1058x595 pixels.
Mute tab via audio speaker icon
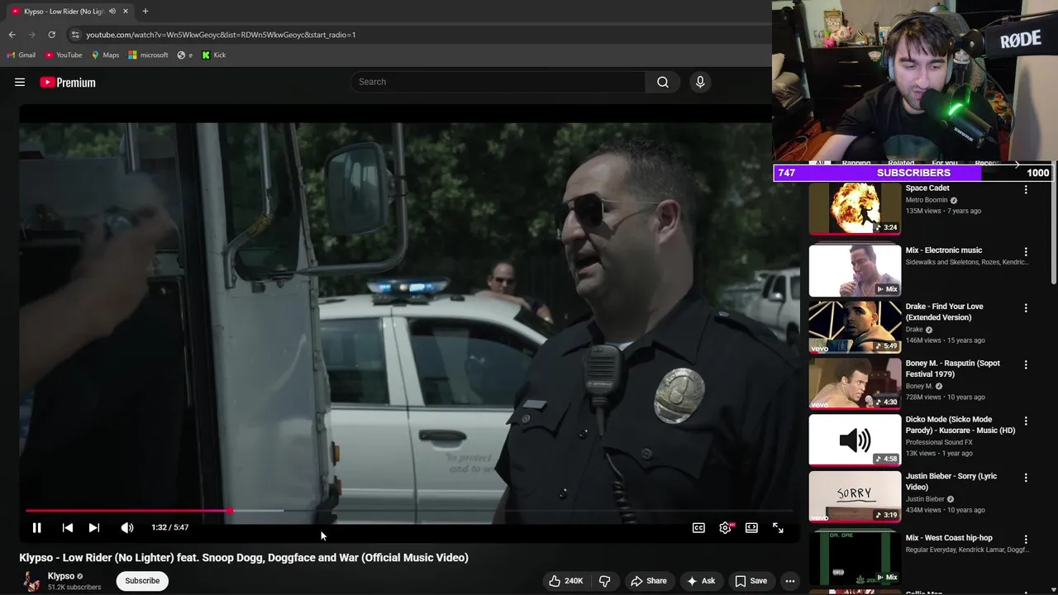112,12
